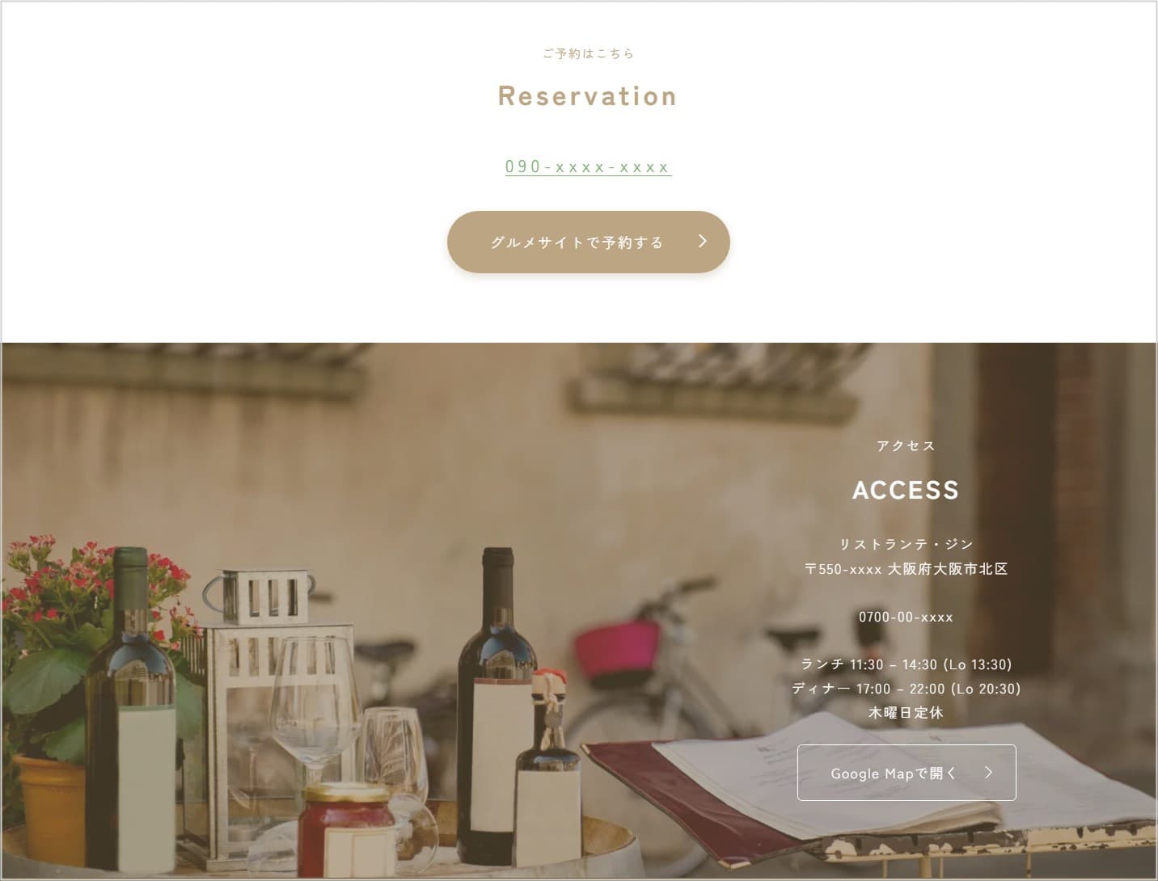Click the red-lidded jam jar in the photo
1158x881 pixels.
coord(346,830)
